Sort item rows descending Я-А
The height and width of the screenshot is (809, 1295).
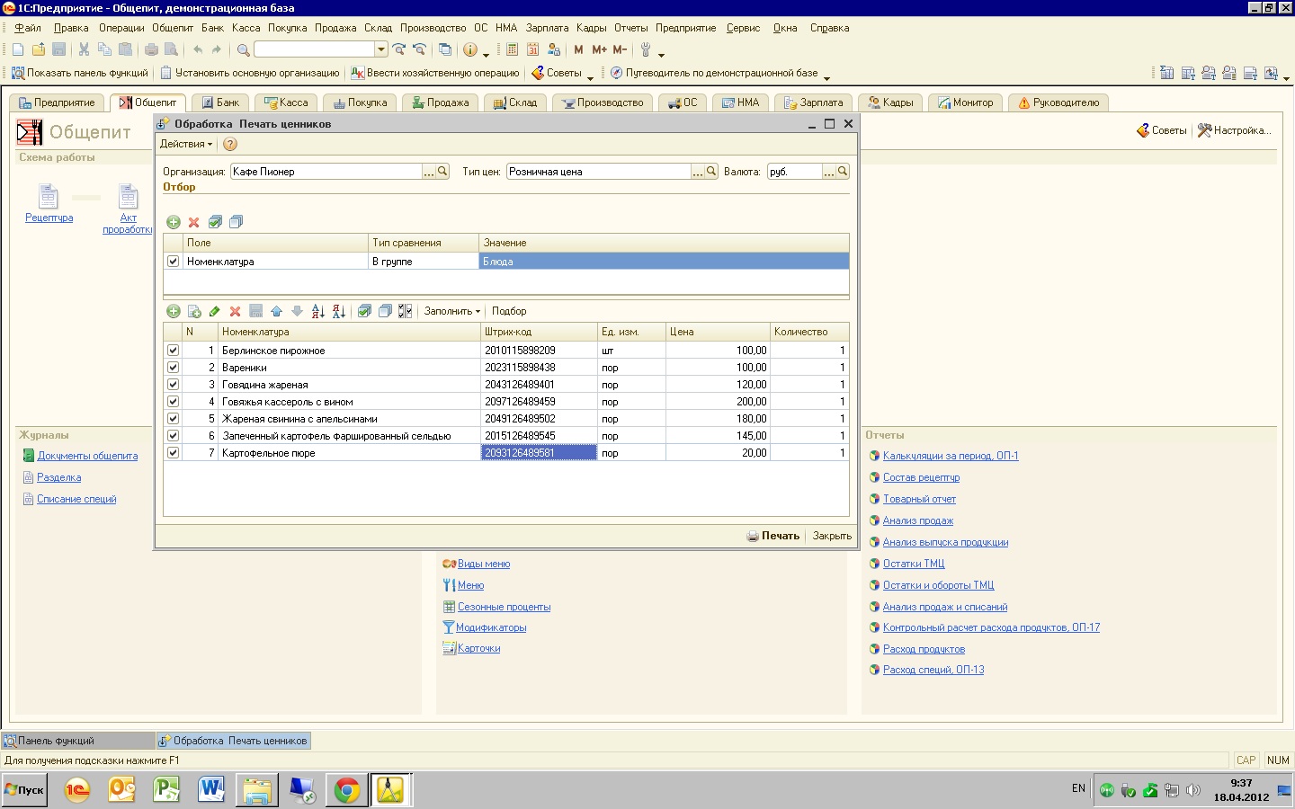(x=338, y=311)
